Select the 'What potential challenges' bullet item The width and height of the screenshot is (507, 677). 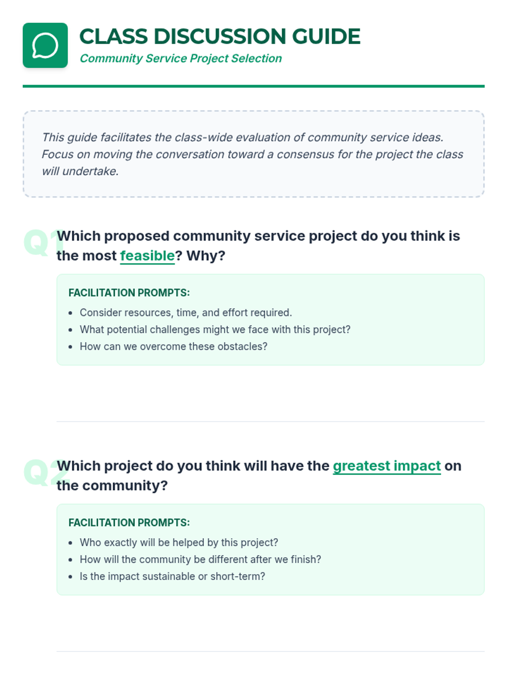pyautogui.click(x=215, y=330)
